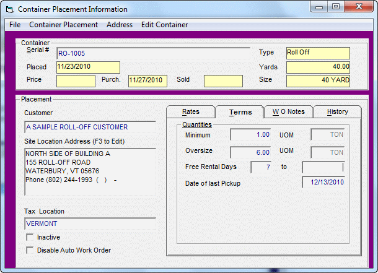Click the empty Sold field
The image size is (378, 273).
(x=223, y=81)
